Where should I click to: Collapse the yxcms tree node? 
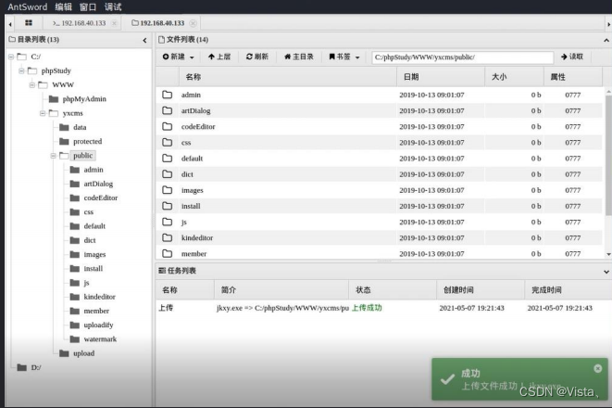click(43, 113)
